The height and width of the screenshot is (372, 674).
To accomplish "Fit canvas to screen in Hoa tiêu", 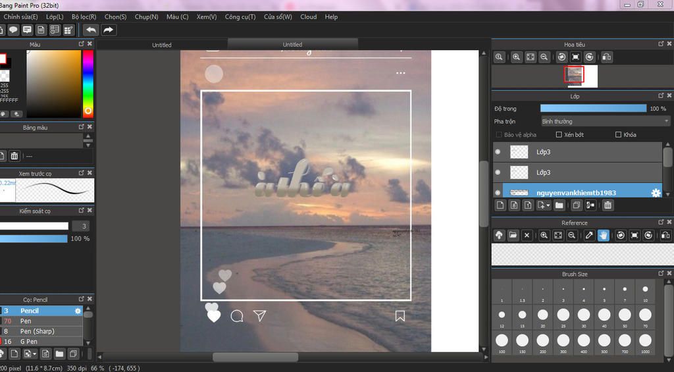I will pyautogui.click(x=531, y=57).
